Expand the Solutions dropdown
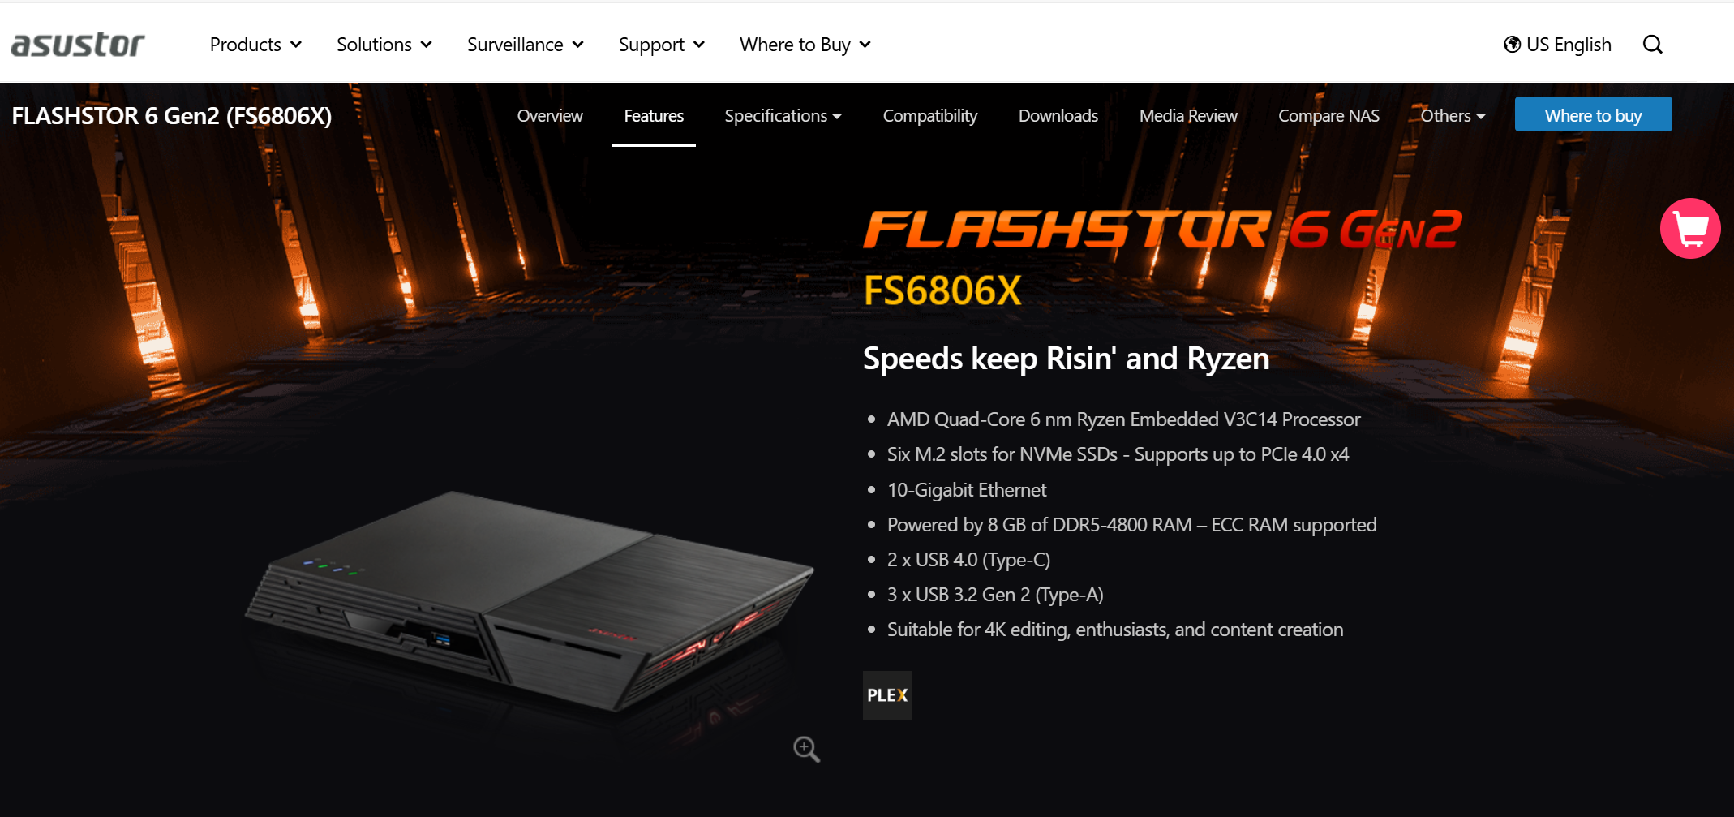The width and height of the screenshot is (1734, 817). (x=384, y=45)
